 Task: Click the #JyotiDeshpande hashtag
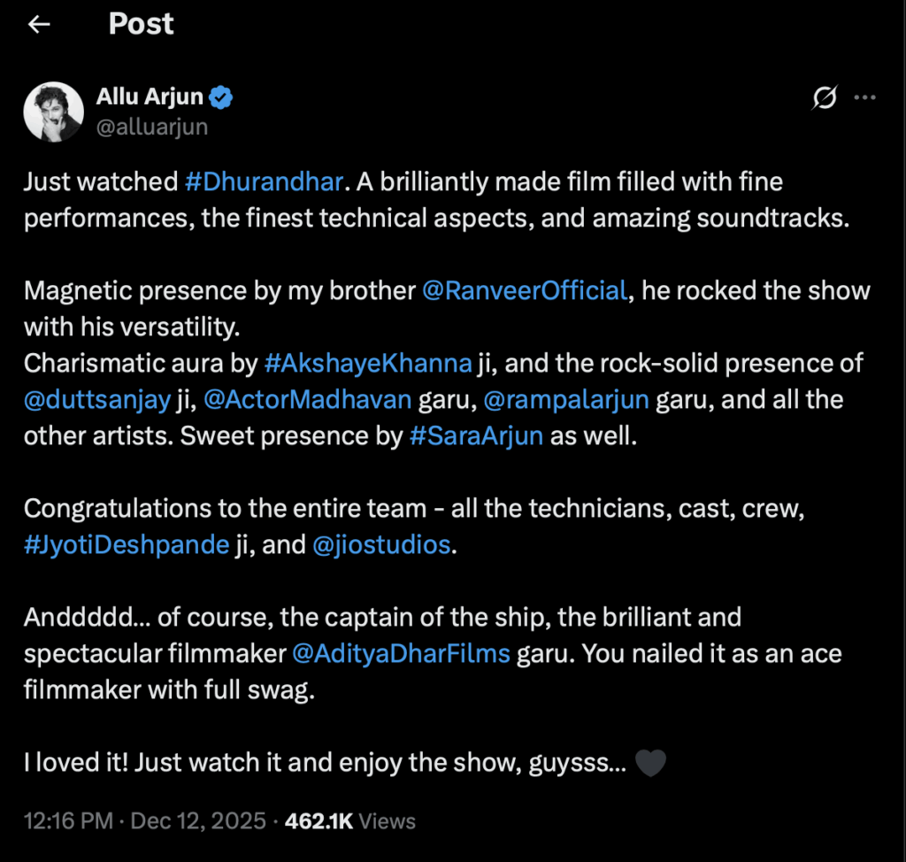coord(127,544)
